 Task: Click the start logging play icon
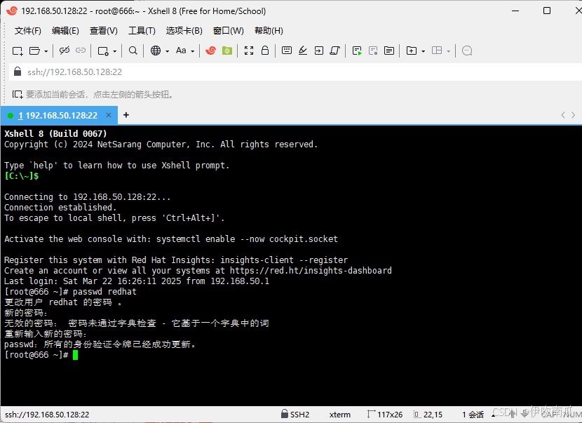pos(357,51)
